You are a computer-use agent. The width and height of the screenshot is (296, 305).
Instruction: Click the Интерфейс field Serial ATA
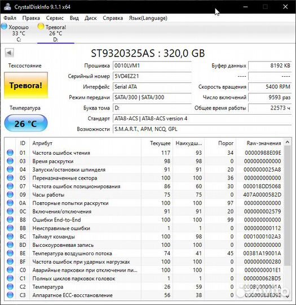pos(152,86)
